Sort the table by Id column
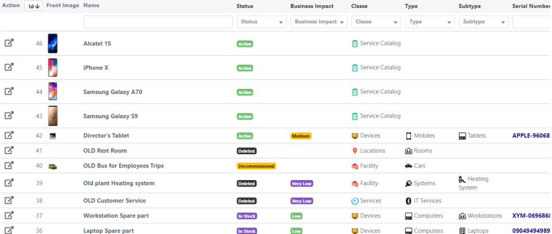The width and height of the screenshot is (552, 234). [x=34, y=6]
